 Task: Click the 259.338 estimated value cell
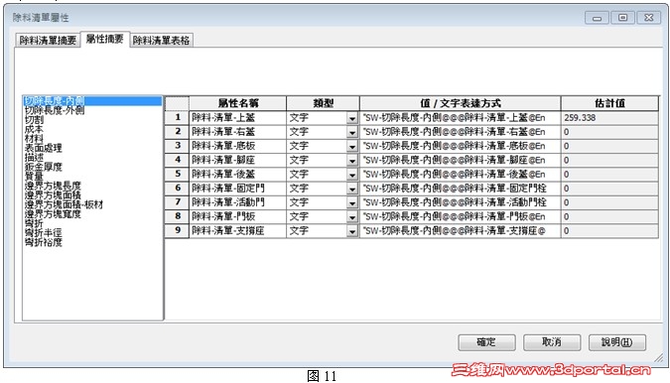(609, 118)
